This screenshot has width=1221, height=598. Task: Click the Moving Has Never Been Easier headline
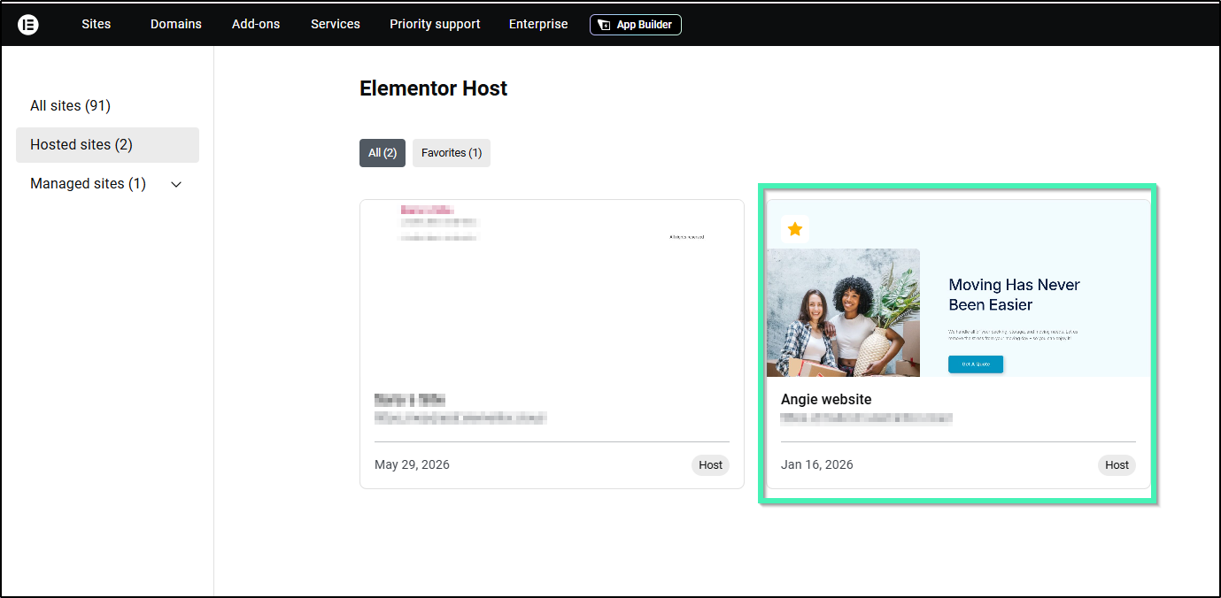(x=1015, y=295)
